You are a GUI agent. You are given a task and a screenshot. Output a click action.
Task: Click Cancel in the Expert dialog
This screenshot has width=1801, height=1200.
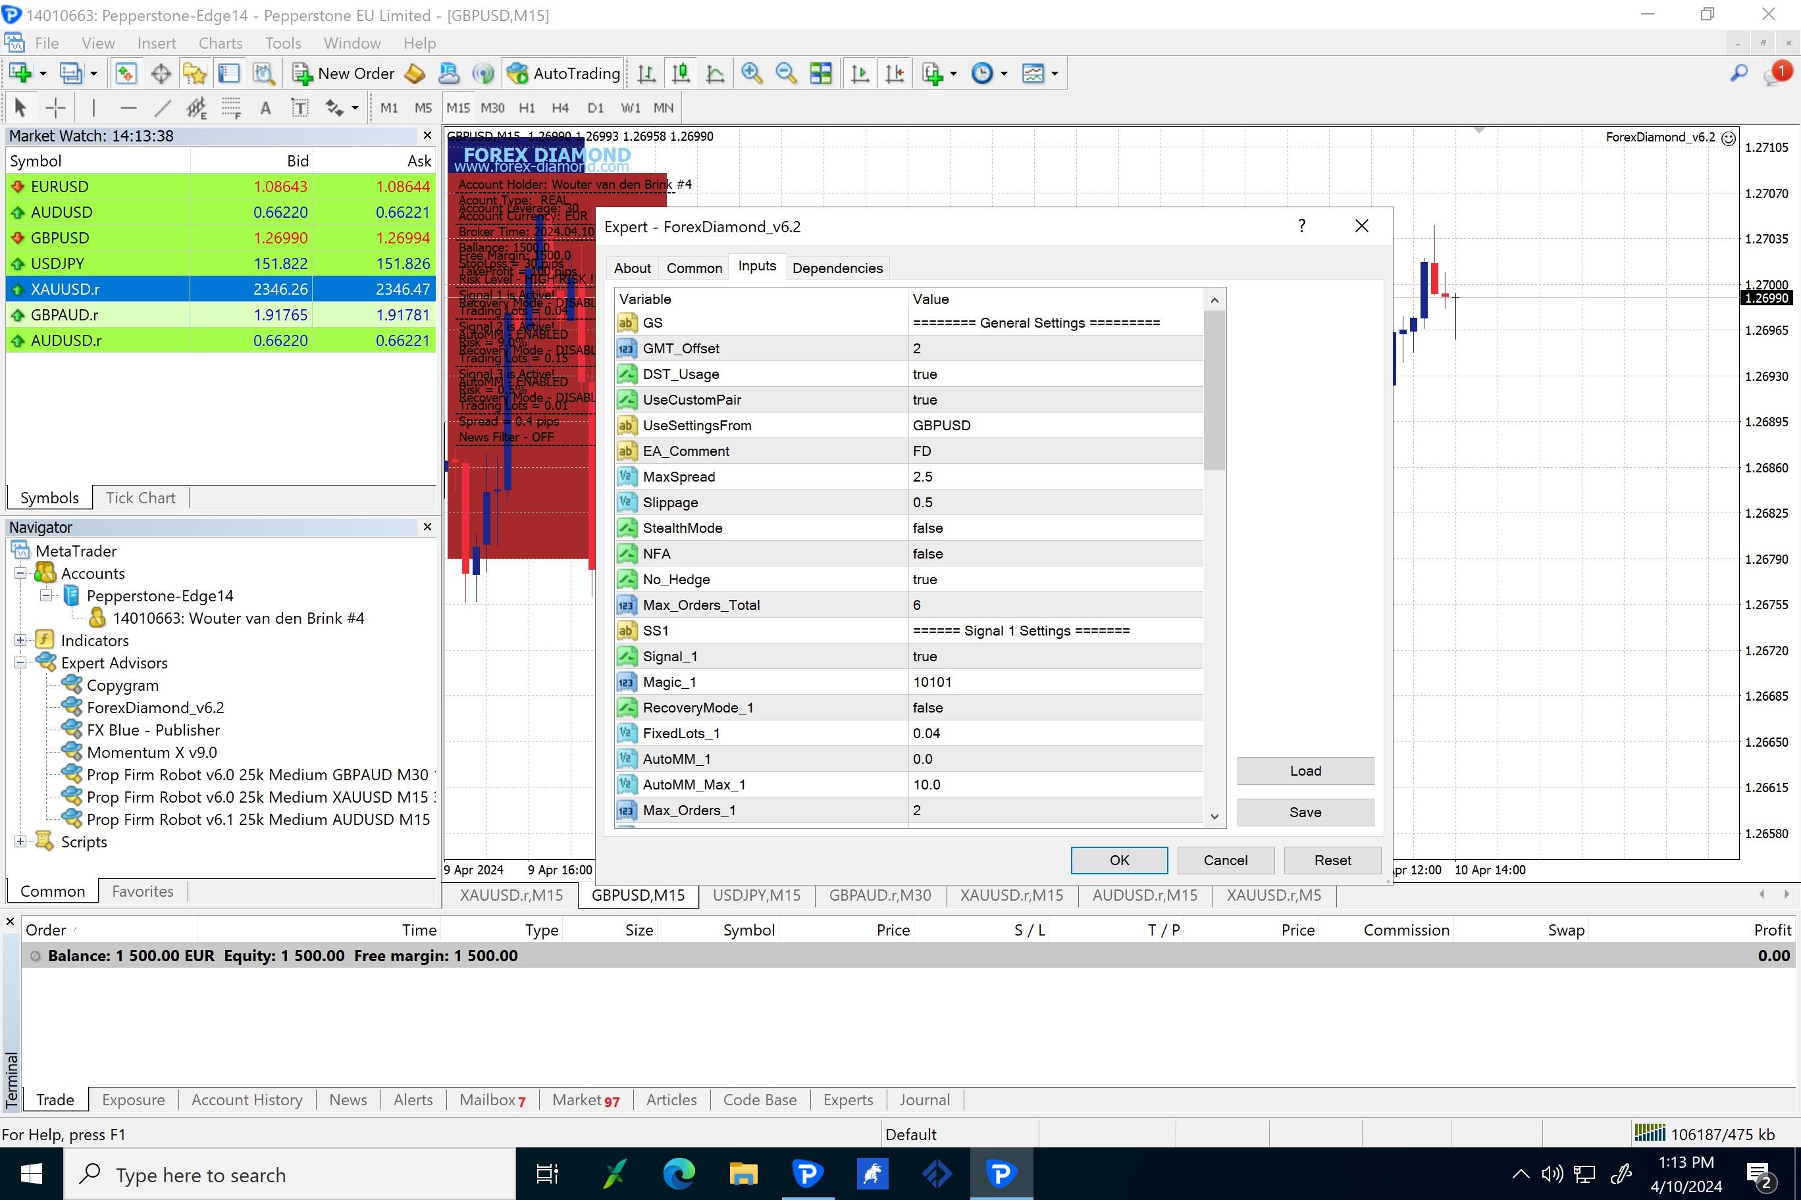(1225, 861)
